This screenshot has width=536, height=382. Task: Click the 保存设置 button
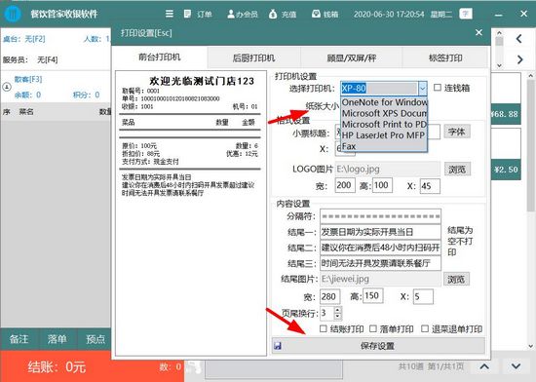(x=378, y=346)
